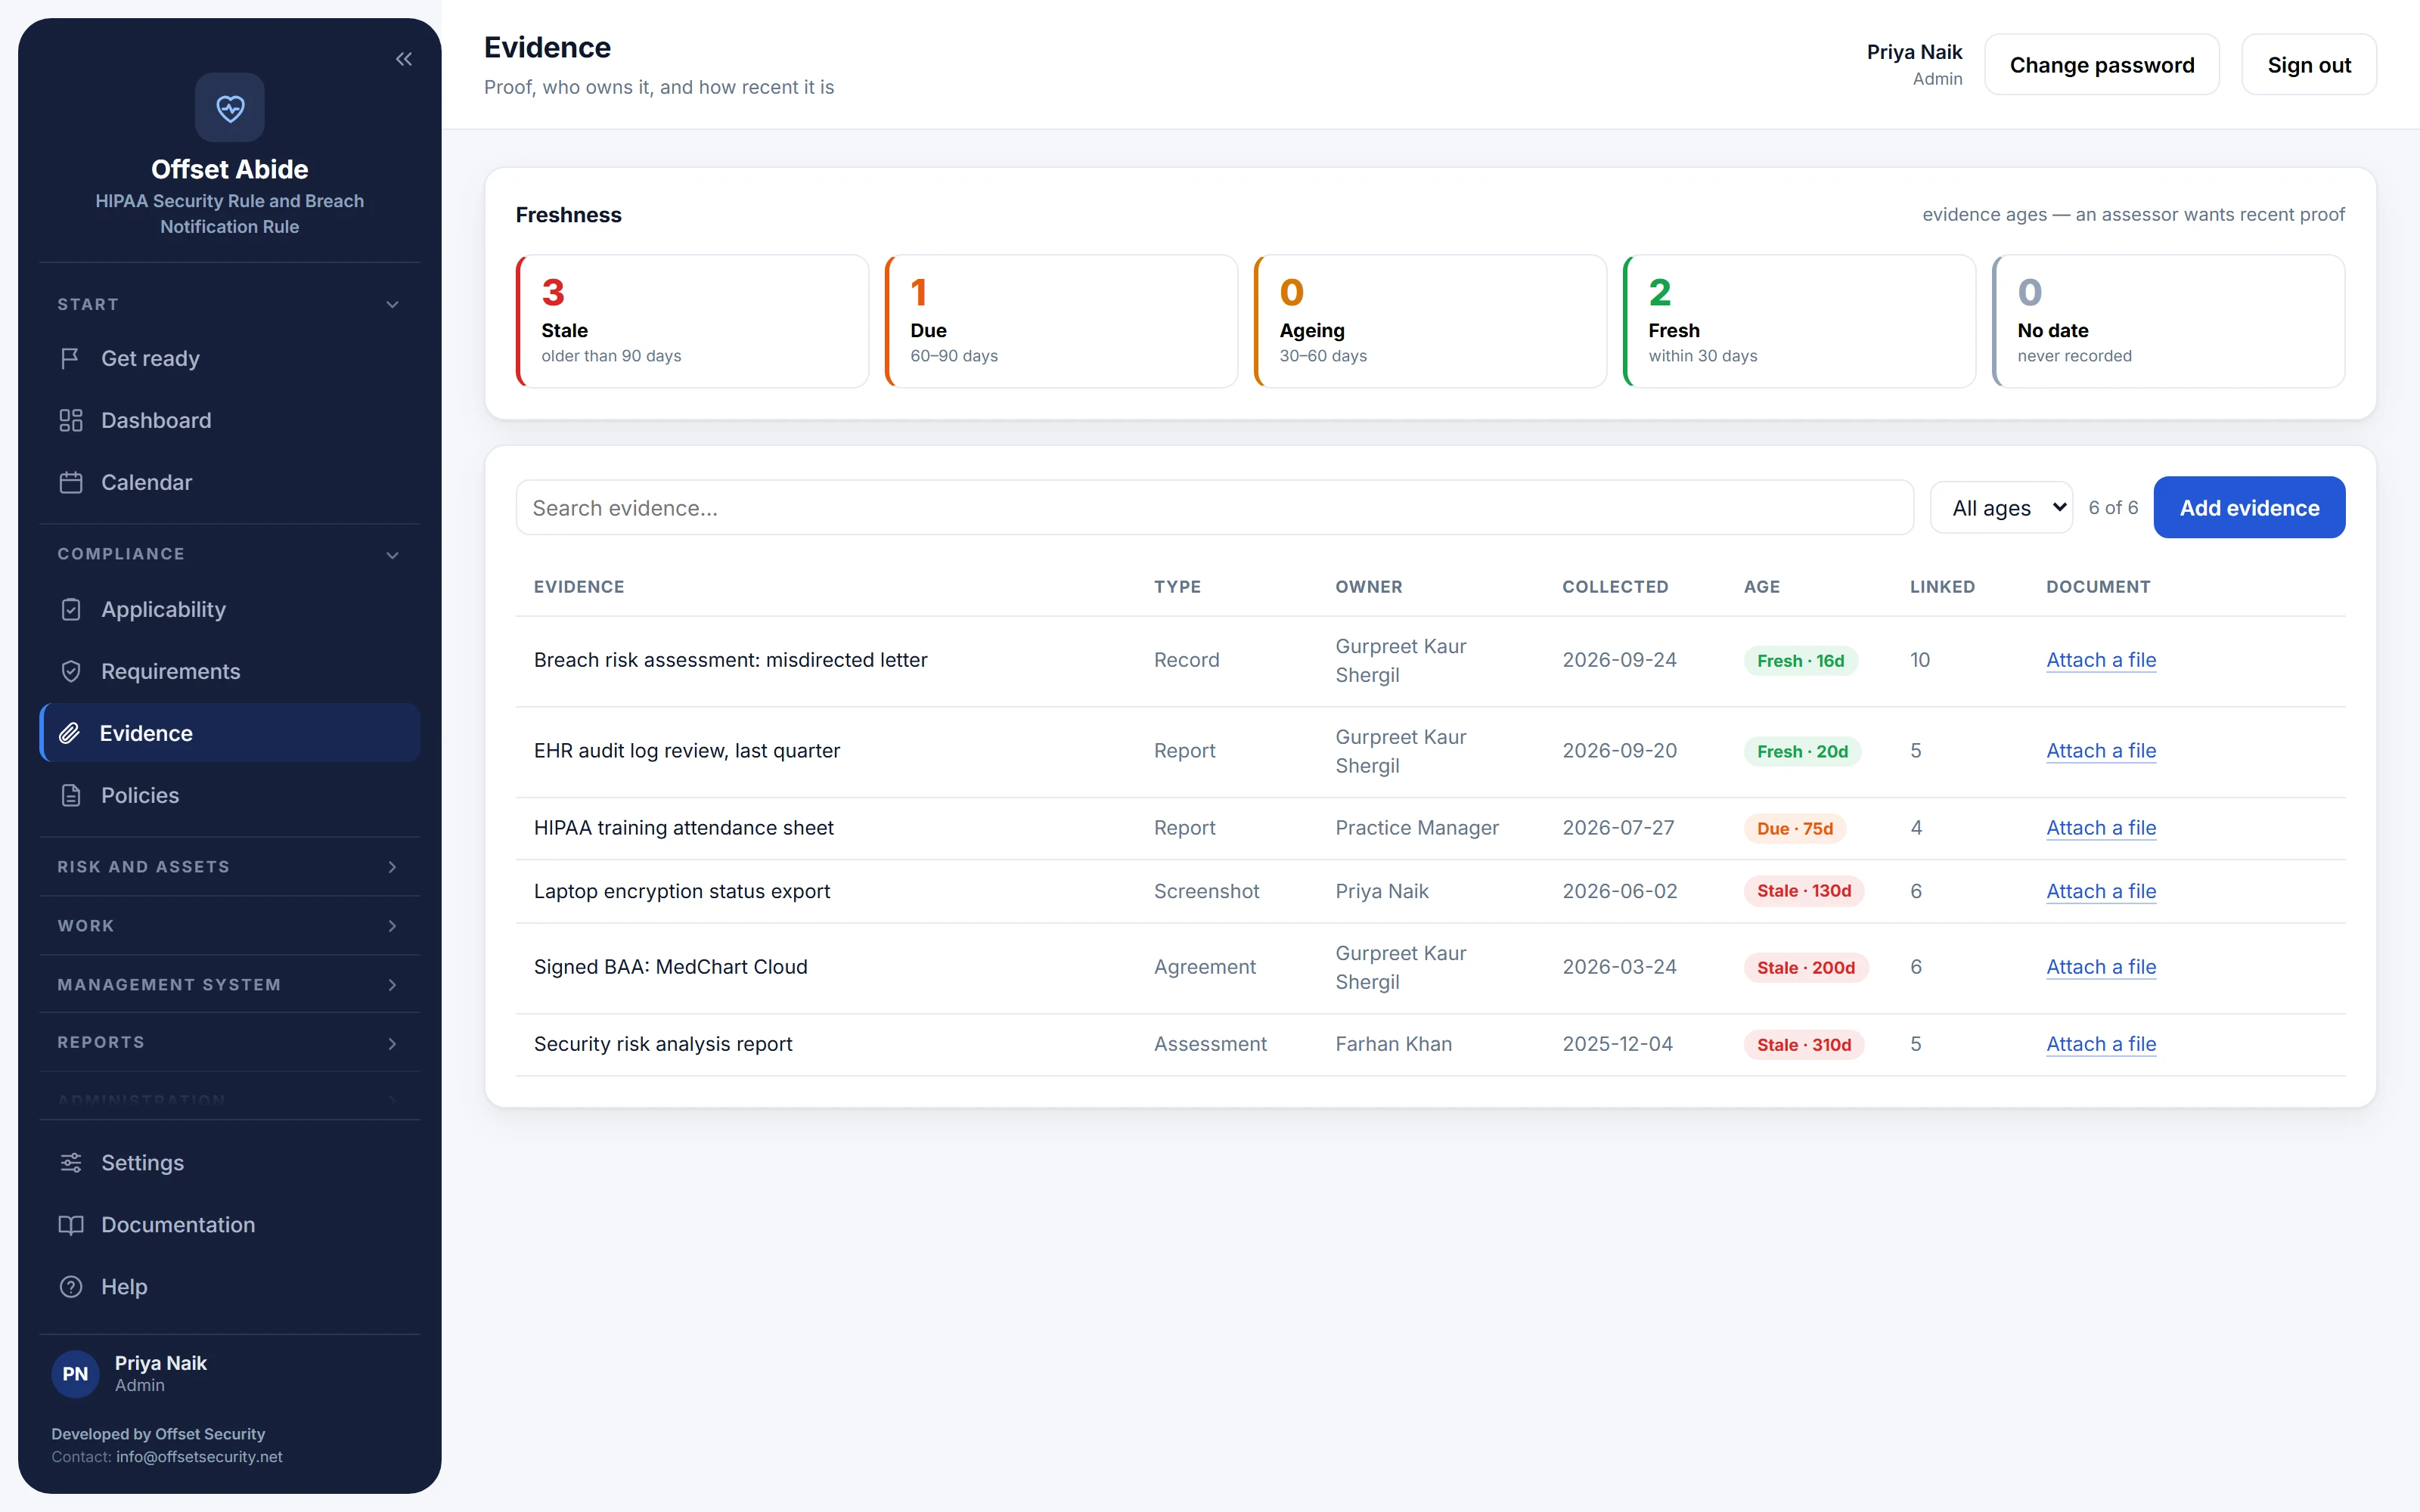This screenshot has height=1512, width=2420.
Task: Click the PN user avatar
Action: click(75, 1373)
